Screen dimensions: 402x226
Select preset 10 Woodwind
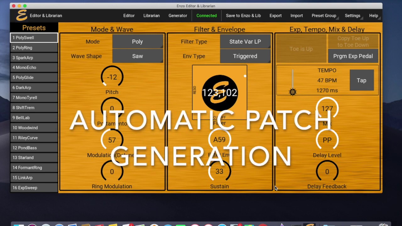(34, 128)
